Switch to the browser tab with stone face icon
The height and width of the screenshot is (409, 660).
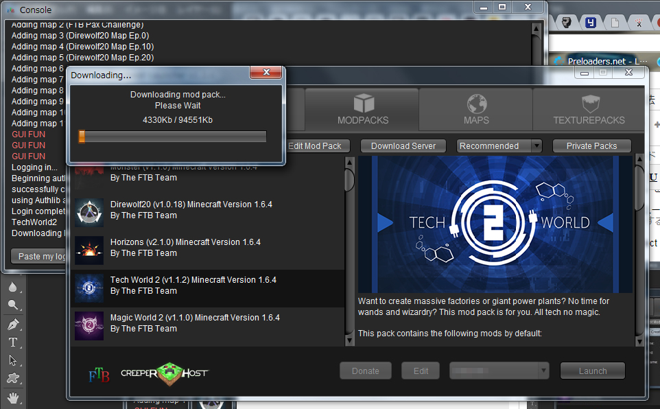point(567,22)
